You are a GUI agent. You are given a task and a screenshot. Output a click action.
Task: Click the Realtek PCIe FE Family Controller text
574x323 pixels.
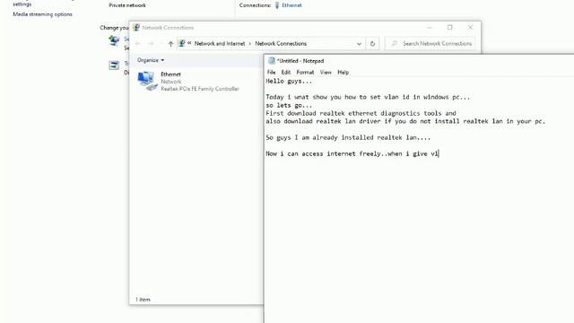click(x=200, y=89)
